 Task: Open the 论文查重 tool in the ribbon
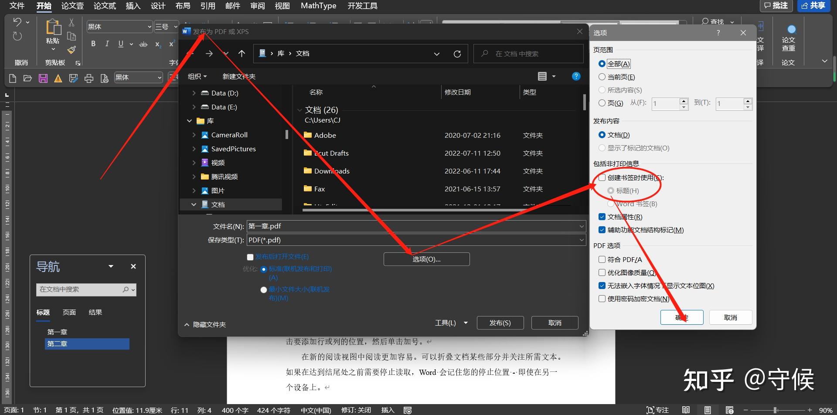pyautogui.click(x=789, y=38)
